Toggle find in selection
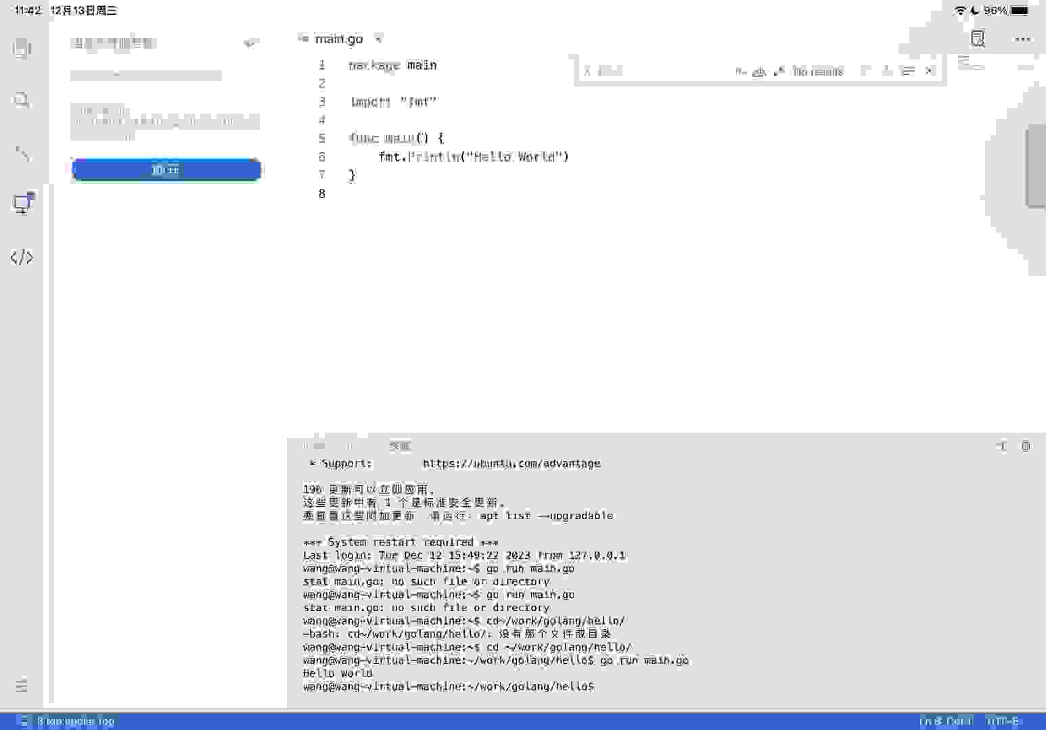 tap(907, 71)
